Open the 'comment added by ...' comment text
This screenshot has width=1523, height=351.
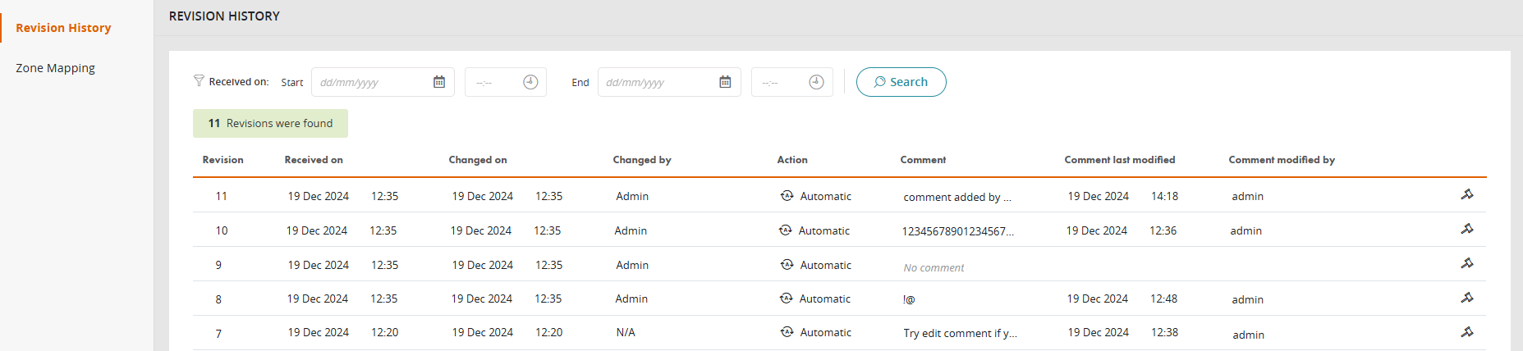956,197
